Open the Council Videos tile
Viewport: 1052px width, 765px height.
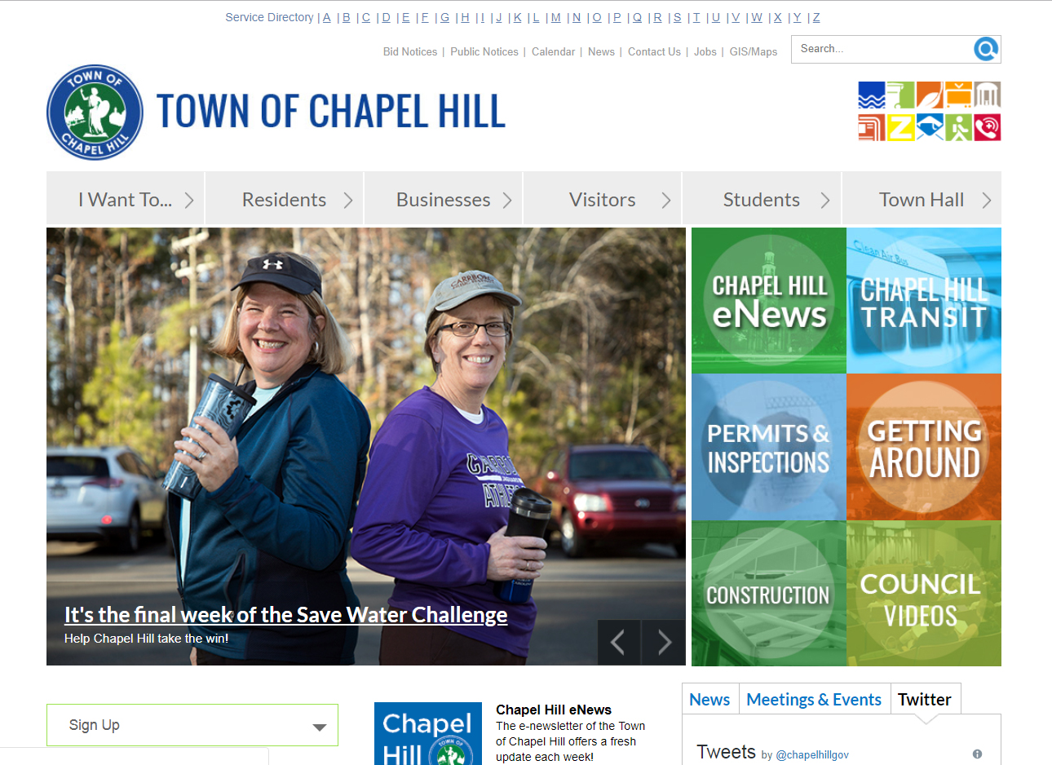tap(923, 594)
